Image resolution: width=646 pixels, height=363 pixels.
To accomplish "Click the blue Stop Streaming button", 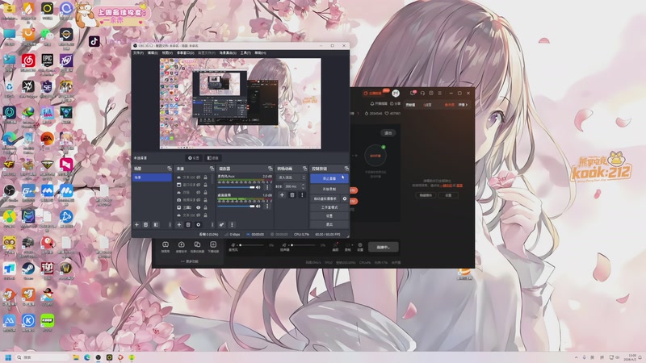I will tap(329, 178).
